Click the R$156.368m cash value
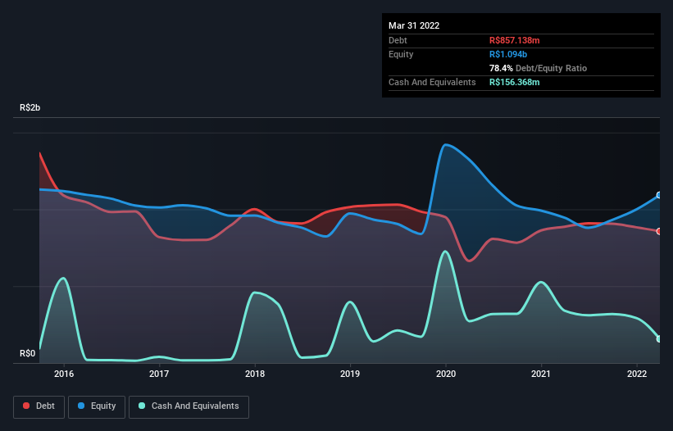This screenshot has height=431, width=673. 515,82
